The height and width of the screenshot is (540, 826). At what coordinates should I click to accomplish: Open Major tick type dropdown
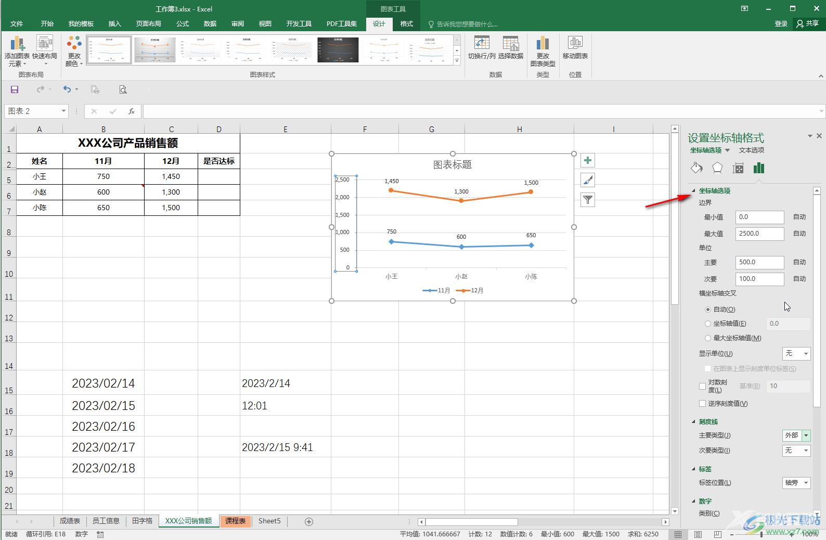click(x=796, y=435)
